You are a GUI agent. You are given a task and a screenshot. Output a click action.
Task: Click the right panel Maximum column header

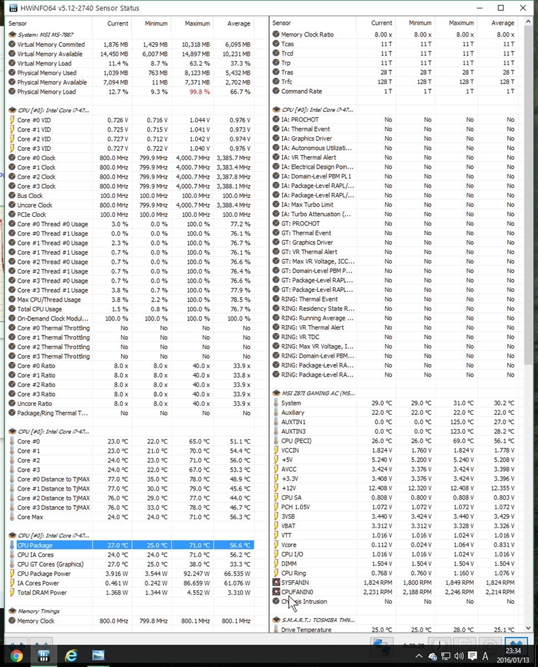point(457,23)
